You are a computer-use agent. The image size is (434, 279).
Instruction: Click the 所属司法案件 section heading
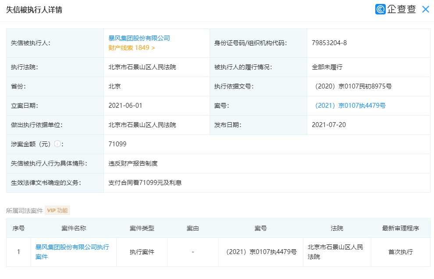[x=24, y=210]
